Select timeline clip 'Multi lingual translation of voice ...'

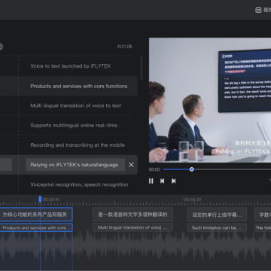tap(132, 227)
